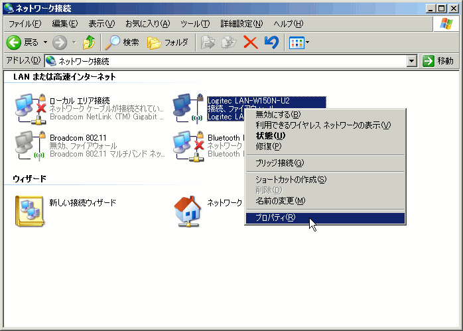Select the 新しい接続ウィザード icon

(30, 211)
